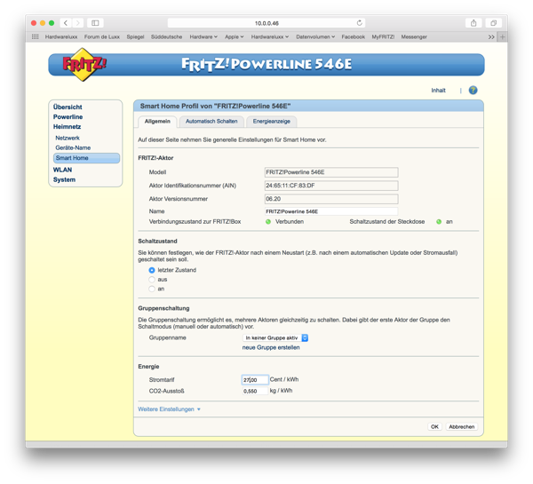Image resolution: width=533 pixels, height=484 pixels.
Task: Open Netzwerk under Heimnetz
Action: pyautogui.click(x=68, y=138)
